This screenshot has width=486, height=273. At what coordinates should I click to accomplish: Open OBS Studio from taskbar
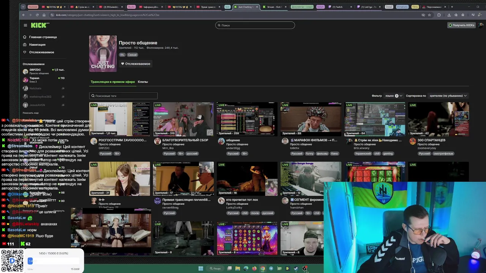[x=305, y=268]
